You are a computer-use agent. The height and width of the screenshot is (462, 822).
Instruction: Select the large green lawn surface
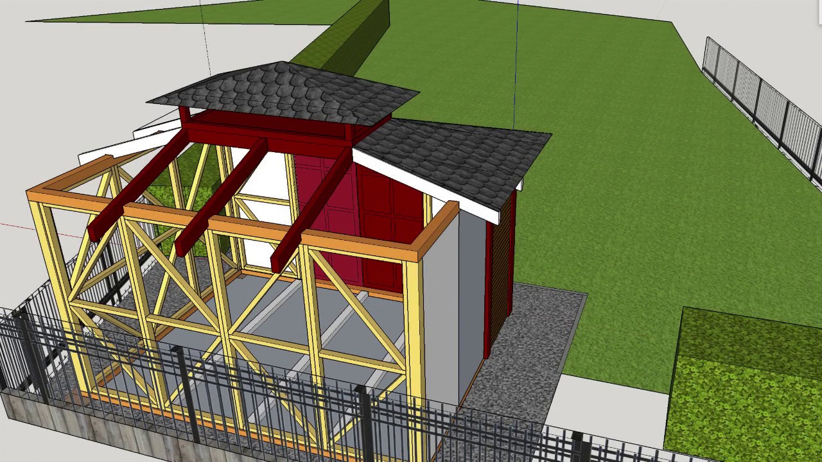[x=610, y=160]
